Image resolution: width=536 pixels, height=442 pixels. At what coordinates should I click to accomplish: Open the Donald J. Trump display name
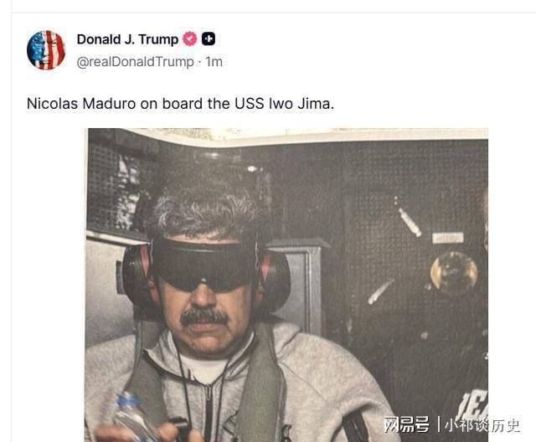(127, 39)
